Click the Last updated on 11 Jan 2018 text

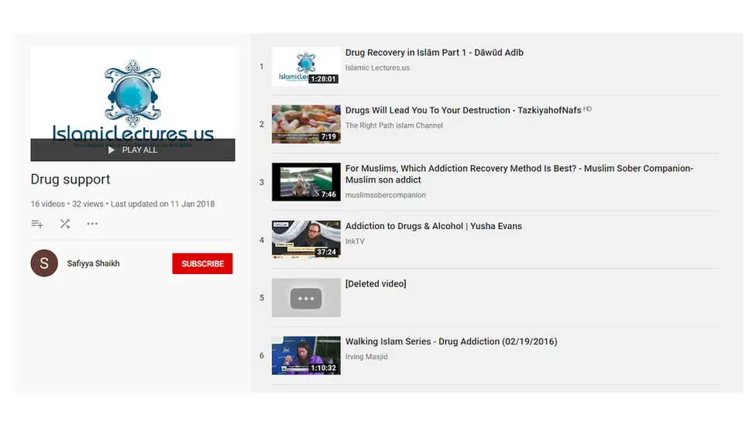pos(163,204)
